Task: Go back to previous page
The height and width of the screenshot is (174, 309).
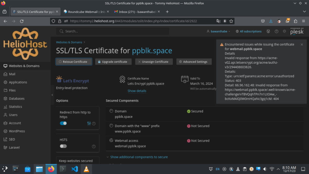Action: 5,21
